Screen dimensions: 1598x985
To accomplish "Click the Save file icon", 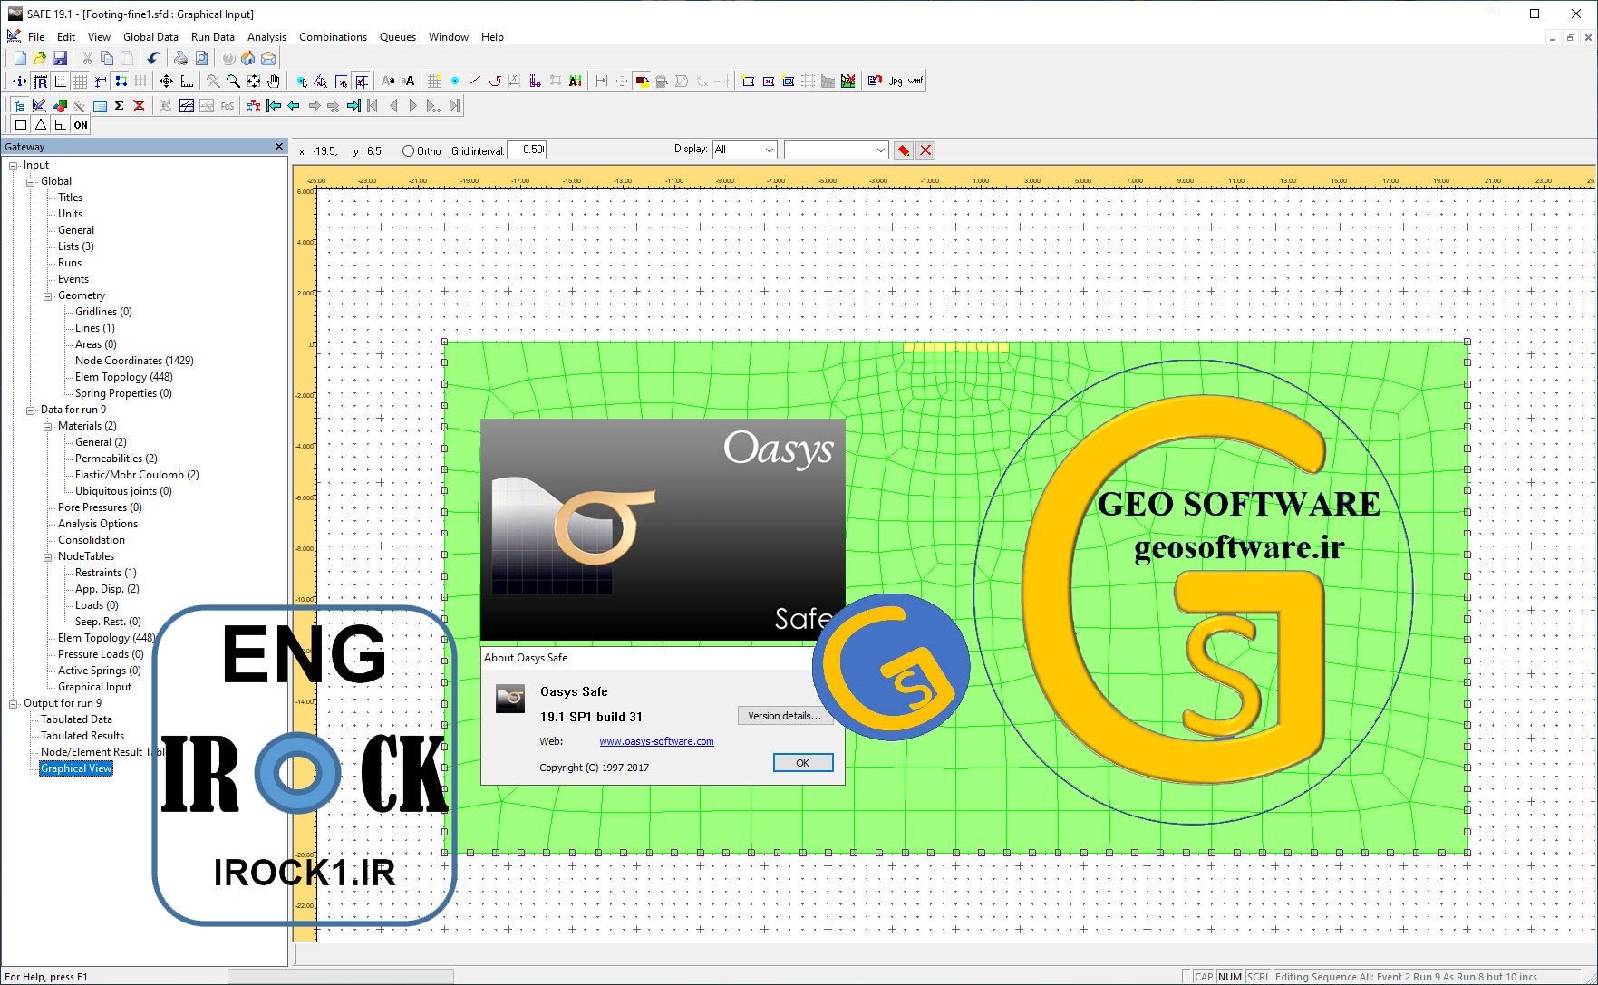I will click(x=60, y=58).
